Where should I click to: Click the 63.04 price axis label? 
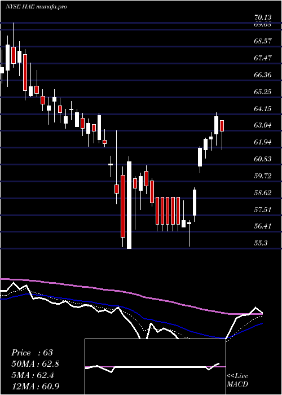tap(263, 125)
